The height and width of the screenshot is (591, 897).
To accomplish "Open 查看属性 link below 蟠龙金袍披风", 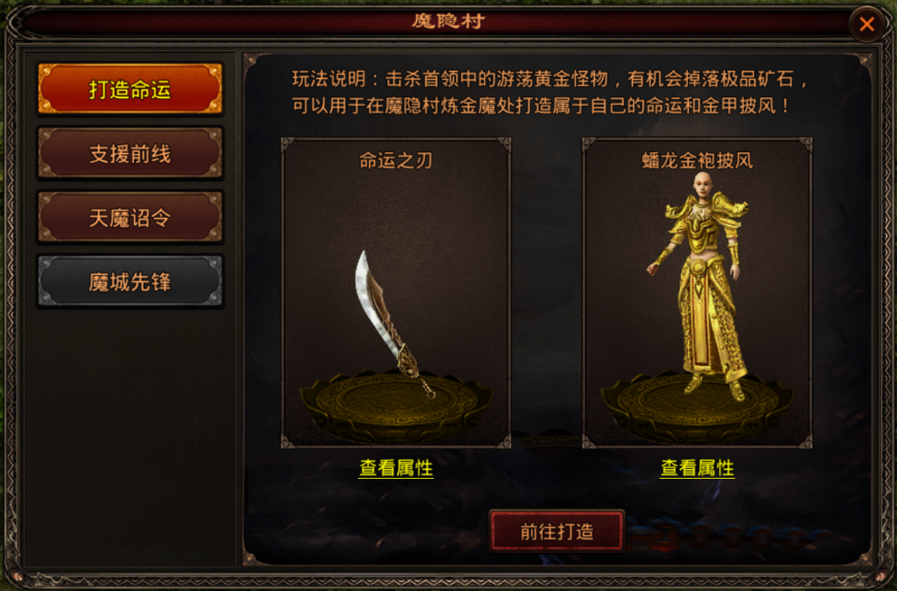I will [x=698, y=468].
